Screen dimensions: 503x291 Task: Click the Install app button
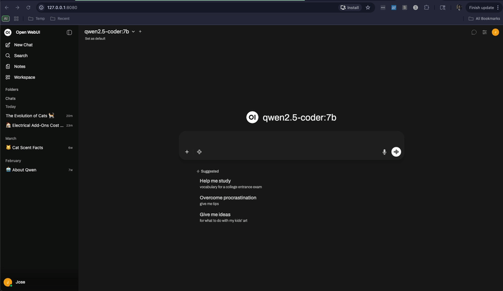click(x=350, y=8)
